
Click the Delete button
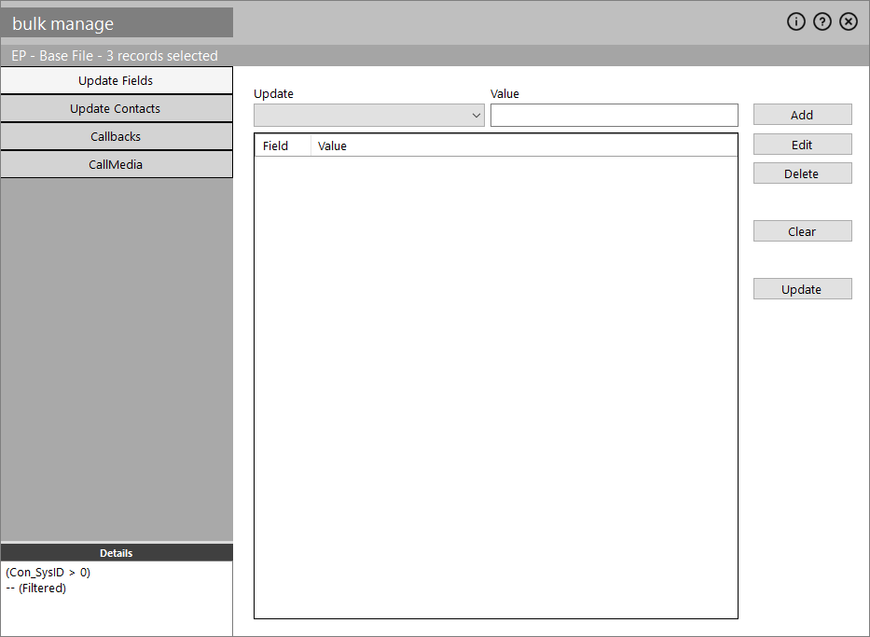(x=802, y=173)
